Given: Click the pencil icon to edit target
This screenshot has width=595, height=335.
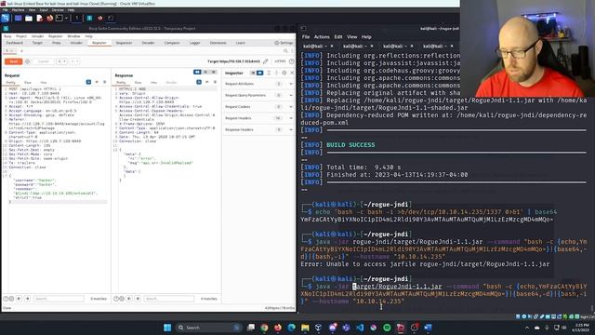Looking at the screenshot, I should coord(266,61).
